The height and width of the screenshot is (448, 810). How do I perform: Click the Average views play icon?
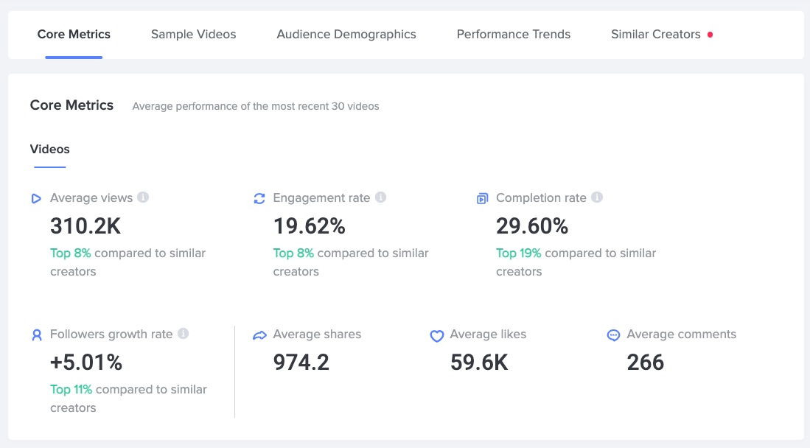tap(36, 198)
